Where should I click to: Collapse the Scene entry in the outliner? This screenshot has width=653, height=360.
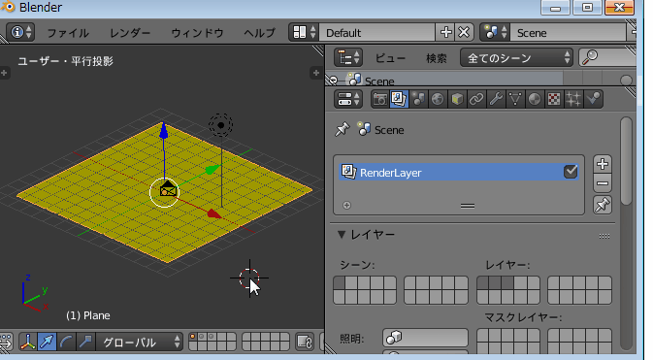coord(333,81)
